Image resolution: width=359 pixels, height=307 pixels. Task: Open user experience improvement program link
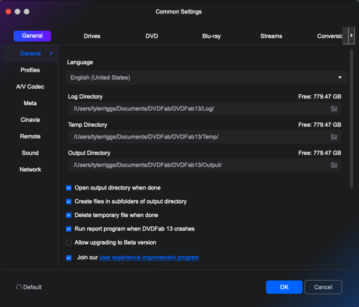[x=149, y=257]
